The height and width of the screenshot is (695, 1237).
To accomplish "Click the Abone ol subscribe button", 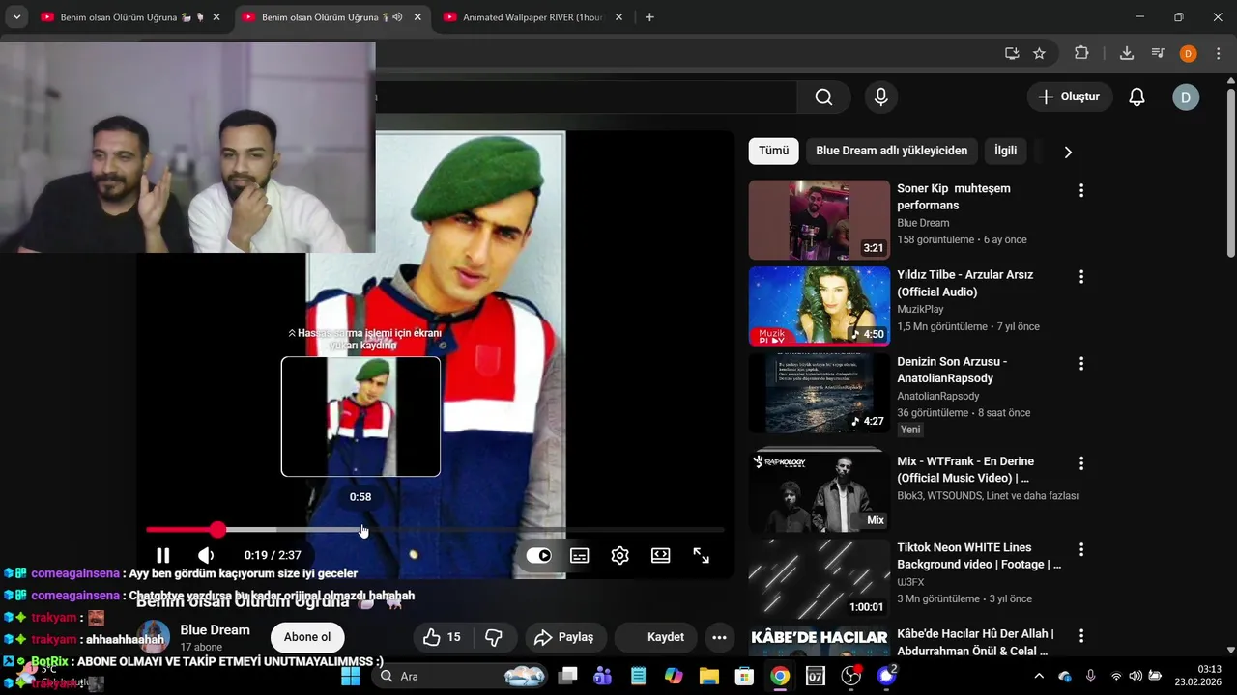I will (307, 637).
